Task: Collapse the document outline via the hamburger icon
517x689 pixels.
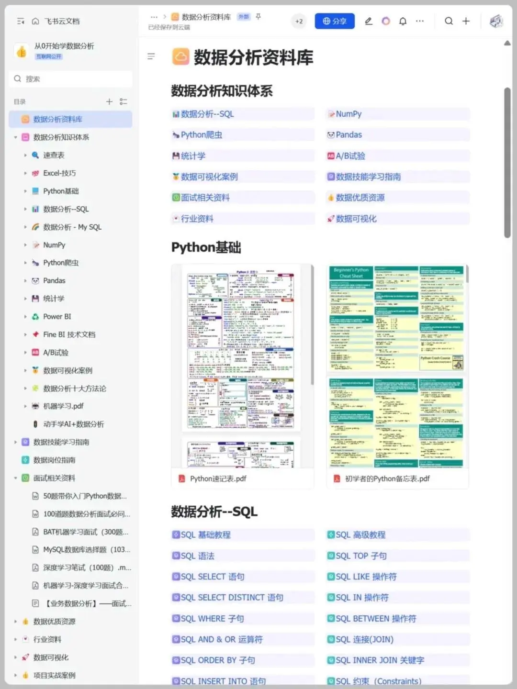Action: 151,56
